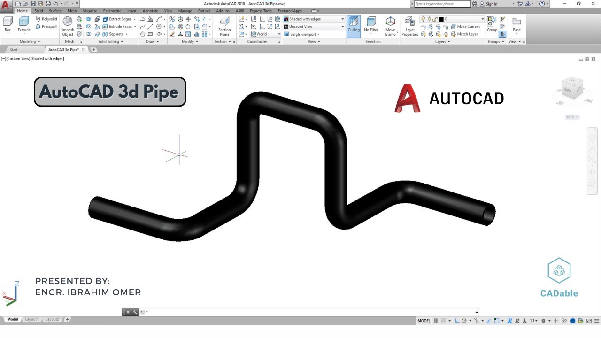The height and width of the screenshot is (338, 601).
Task: Open Layer Properties manager
Action: 409,26
